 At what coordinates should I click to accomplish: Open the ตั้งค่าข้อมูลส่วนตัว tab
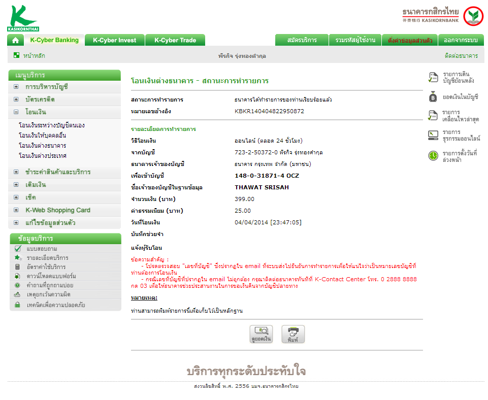pos(410,40)
